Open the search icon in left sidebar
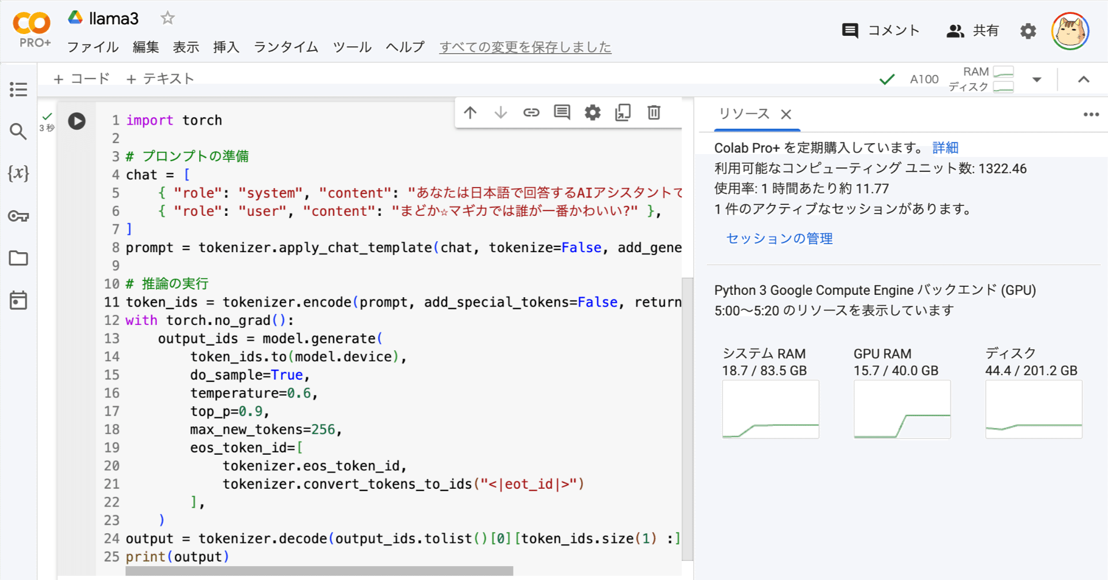The height and width of the screenshot is (580, 1108). [x=18, y=132]
